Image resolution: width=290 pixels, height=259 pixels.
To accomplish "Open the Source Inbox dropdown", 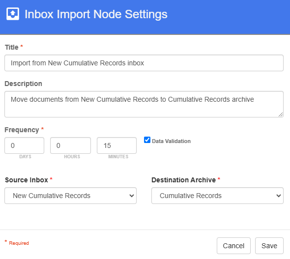I will pyautogui.click(x=70, y=196).
